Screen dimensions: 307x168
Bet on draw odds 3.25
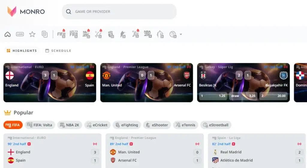coord(243,96)
